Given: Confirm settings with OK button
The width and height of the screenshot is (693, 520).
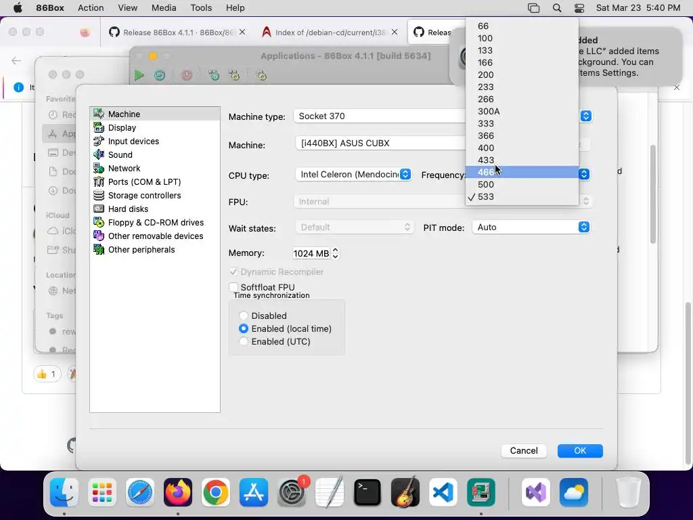Looking at the screenshot, I should (580, 450).
